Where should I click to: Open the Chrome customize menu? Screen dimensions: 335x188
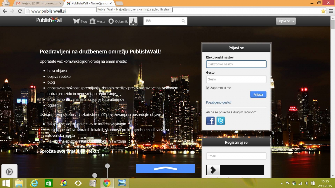point(331,11)
